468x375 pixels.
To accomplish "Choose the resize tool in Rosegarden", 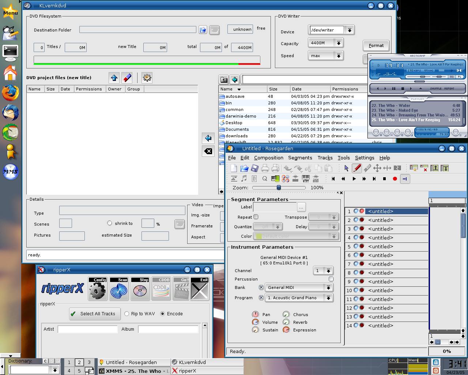I will pos(387,168).
